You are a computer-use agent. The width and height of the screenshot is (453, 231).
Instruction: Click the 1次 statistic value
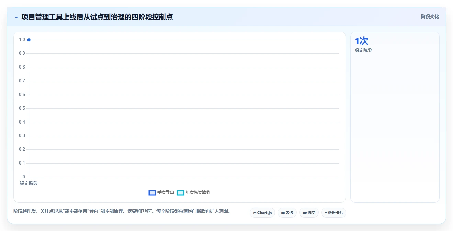(362, 41)
